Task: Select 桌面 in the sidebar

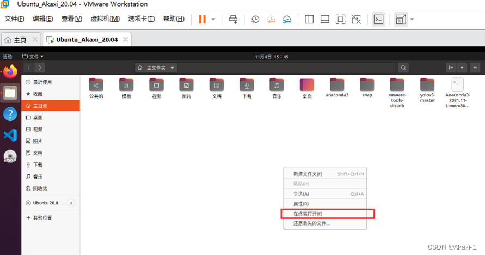Action: click(51, 118)
